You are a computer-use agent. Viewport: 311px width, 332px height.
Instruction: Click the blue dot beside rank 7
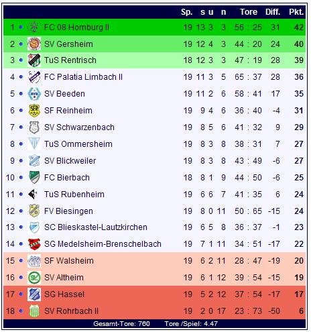21,127
